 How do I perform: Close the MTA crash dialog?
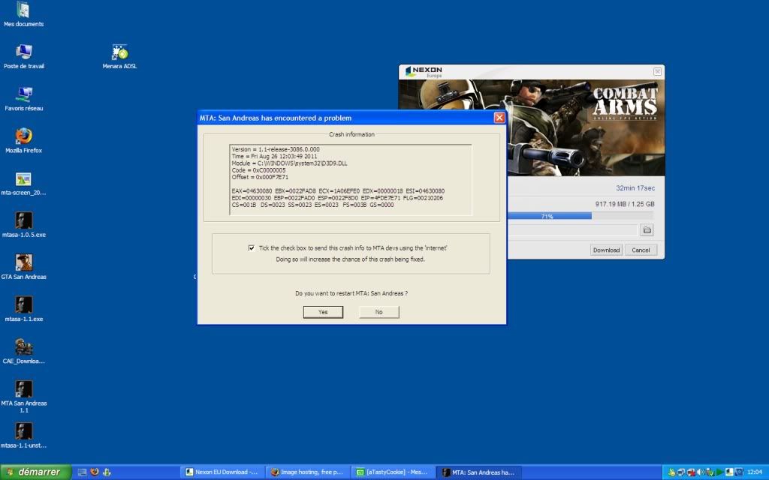pos(499,118)
